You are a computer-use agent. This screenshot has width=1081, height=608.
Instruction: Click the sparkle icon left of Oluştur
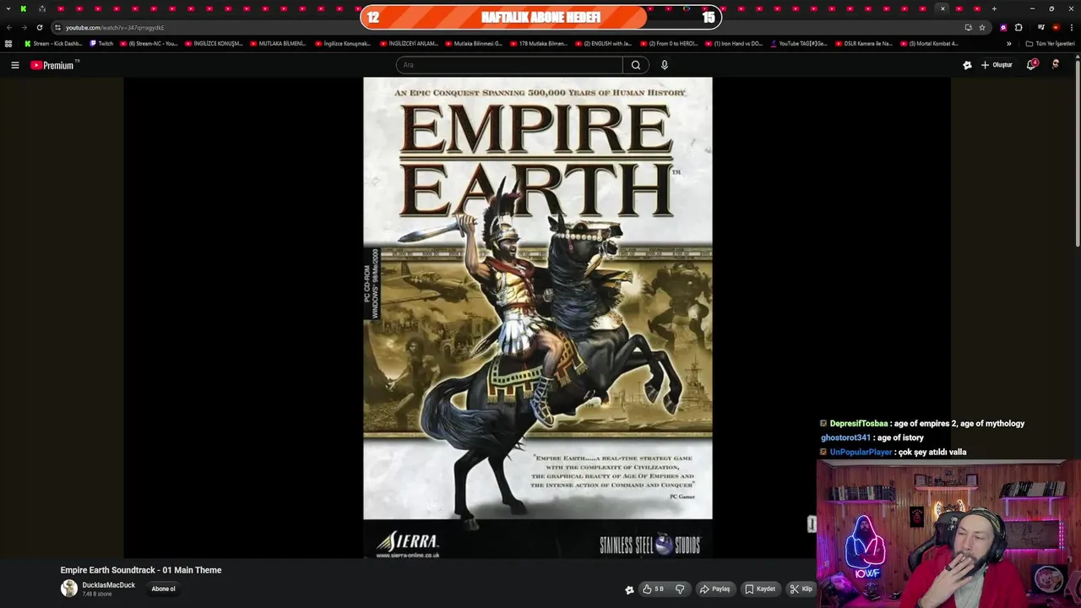(967, 65)
